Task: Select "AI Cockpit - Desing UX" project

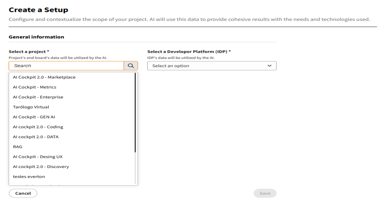Action: 38,157
